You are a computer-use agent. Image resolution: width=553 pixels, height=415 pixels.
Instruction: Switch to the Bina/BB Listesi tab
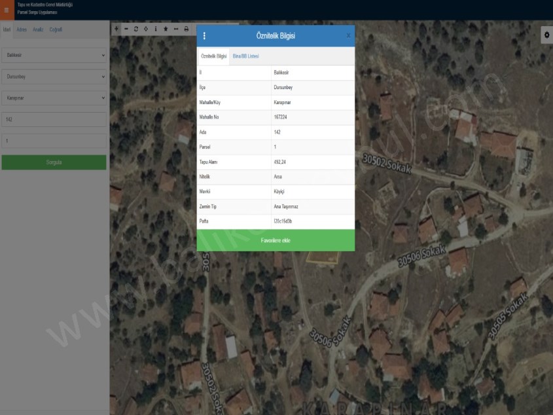pyautogui.click(x=245, y=56)
